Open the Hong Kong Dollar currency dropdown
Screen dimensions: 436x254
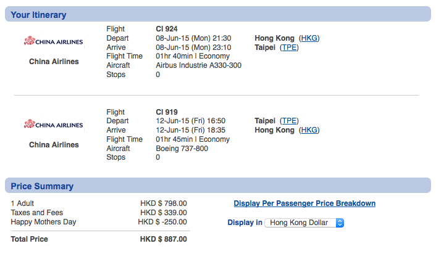(304, 223)
